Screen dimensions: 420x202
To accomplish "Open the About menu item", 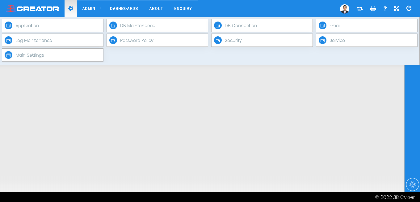I will [156, 9].
